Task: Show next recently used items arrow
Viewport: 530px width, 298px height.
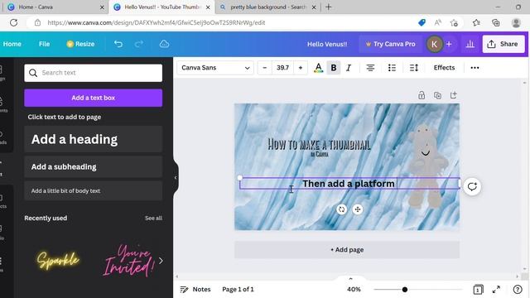Action: [x=161, y=261]
